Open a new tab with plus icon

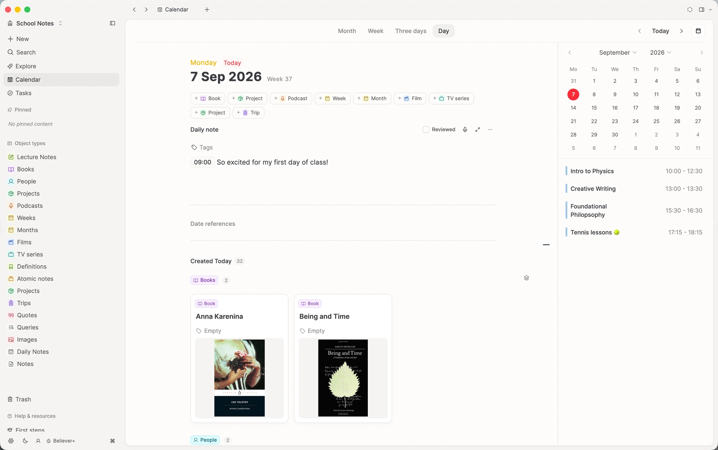pos(207,10)
